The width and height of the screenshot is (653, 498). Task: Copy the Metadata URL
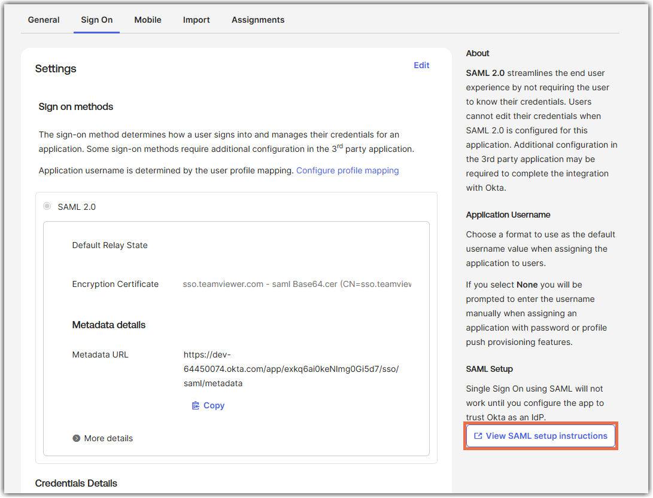pyautogui.click(x=208, y=406)
